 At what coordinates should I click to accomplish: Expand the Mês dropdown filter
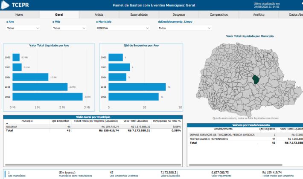[x=69, y=28]
